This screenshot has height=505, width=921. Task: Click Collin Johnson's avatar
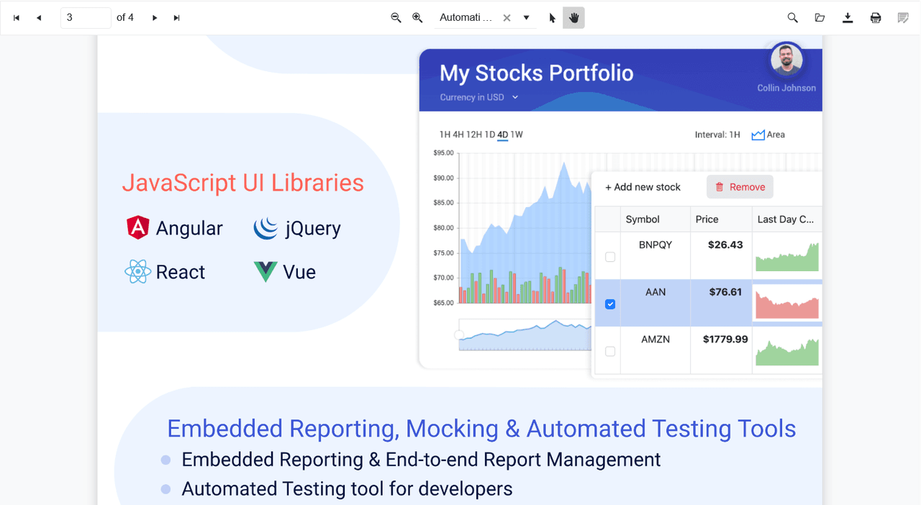(x=786, y=60)
